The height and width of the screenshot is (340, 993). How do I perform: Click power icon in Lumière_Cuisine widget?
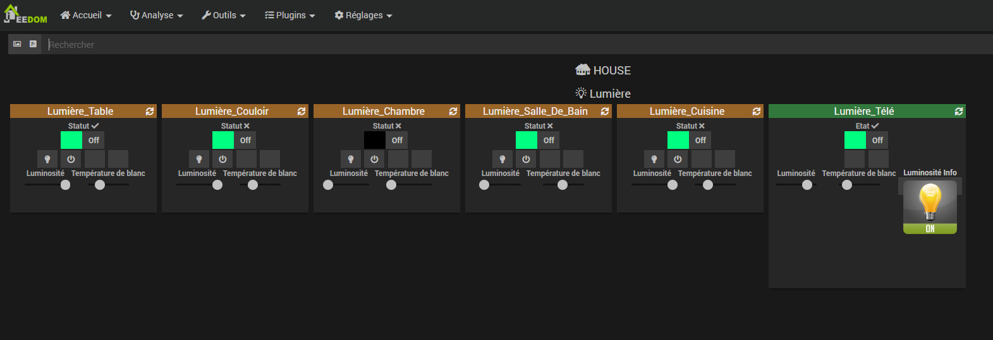pyautogui.click(x=678, y=159)
